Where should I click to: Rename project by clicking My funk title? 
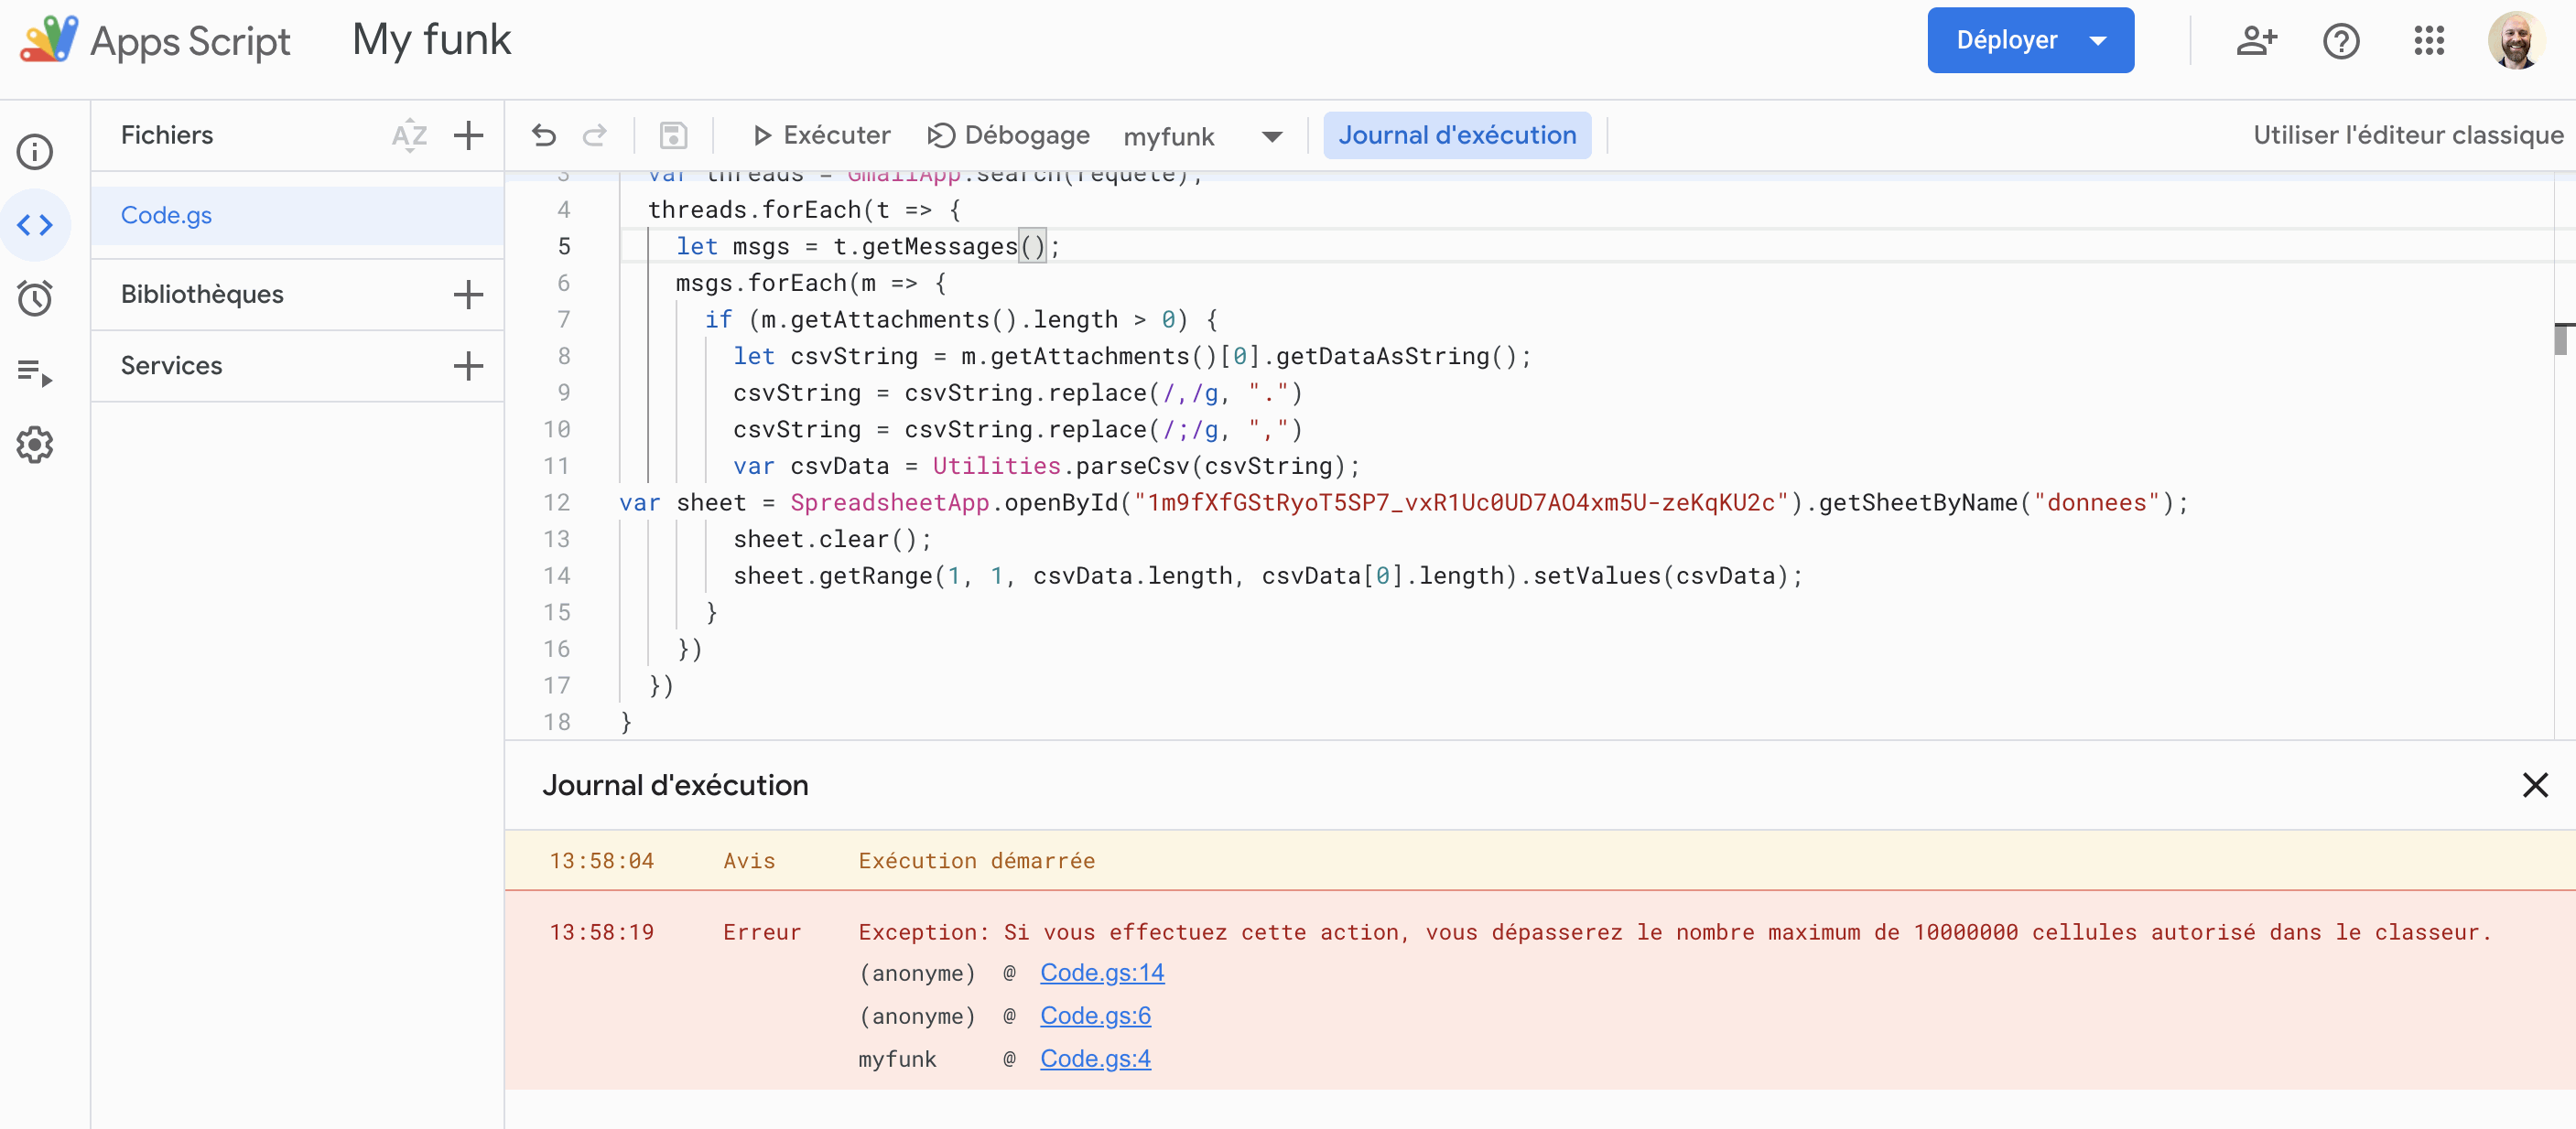pos(431,40)
